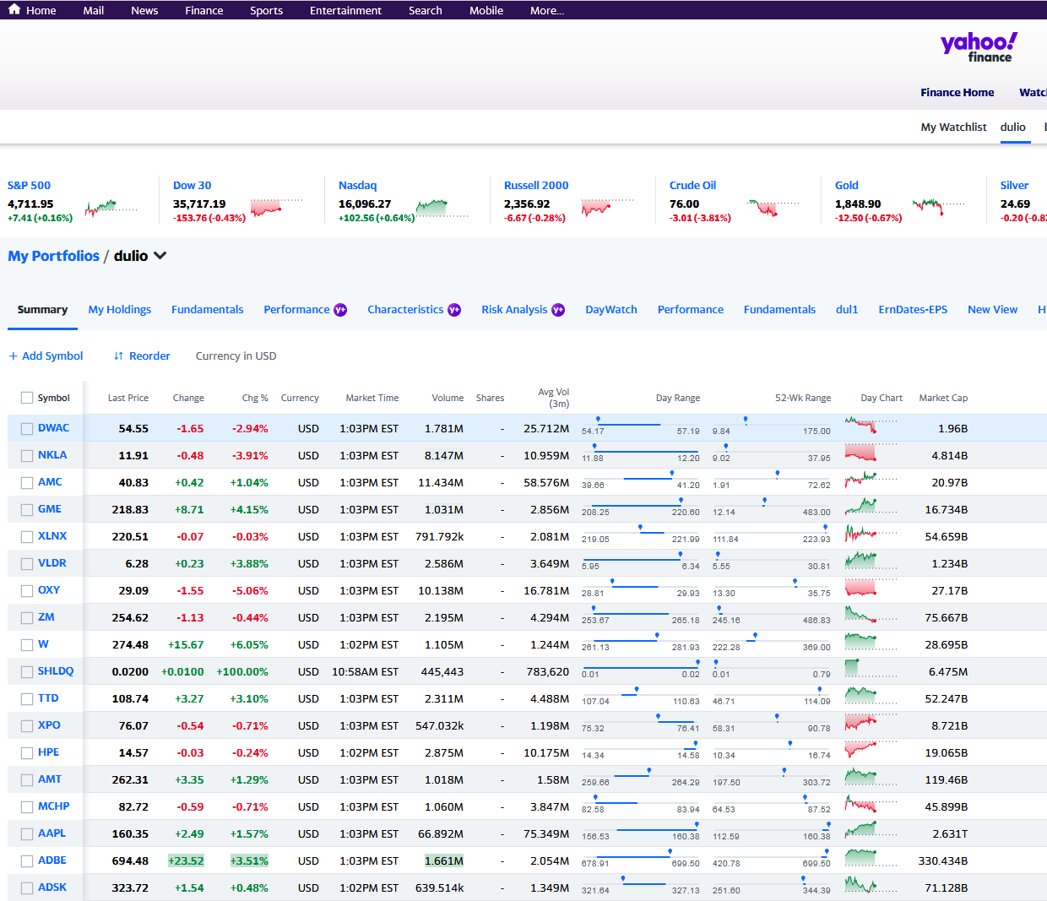Click the NKLA day range slider bar
Screen dimensions: 1047x901
coord(640,452)
